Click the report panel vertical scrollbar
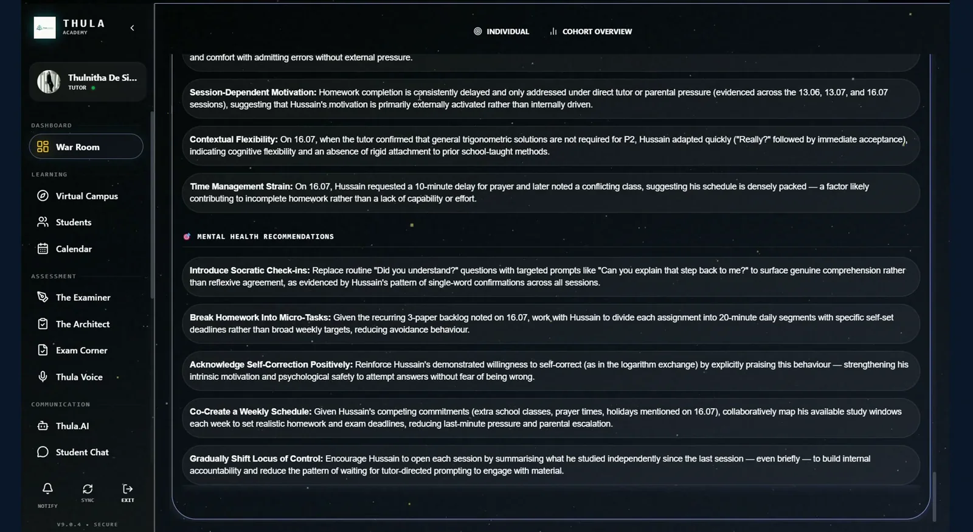The image size is (973, 532). coord(934,495)
